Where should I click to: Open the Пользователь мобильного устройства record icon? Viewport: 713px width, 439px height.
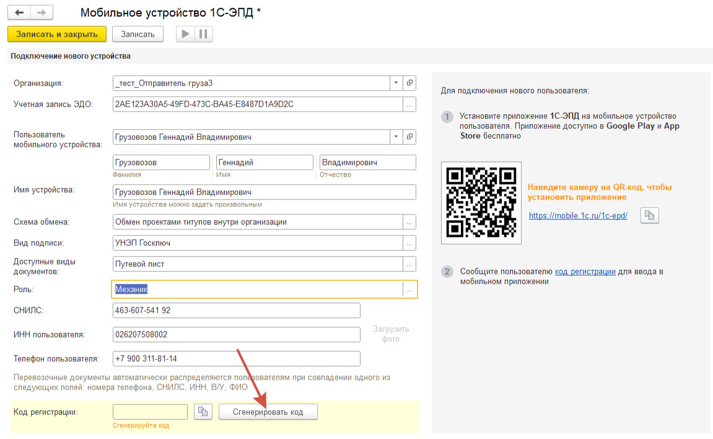(x=409, y=137)
